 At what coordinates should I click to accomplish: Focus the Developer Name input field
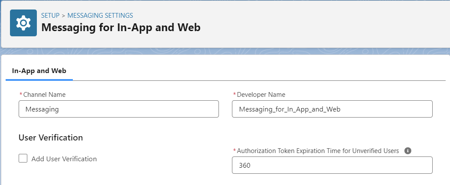tap(332, 109)
